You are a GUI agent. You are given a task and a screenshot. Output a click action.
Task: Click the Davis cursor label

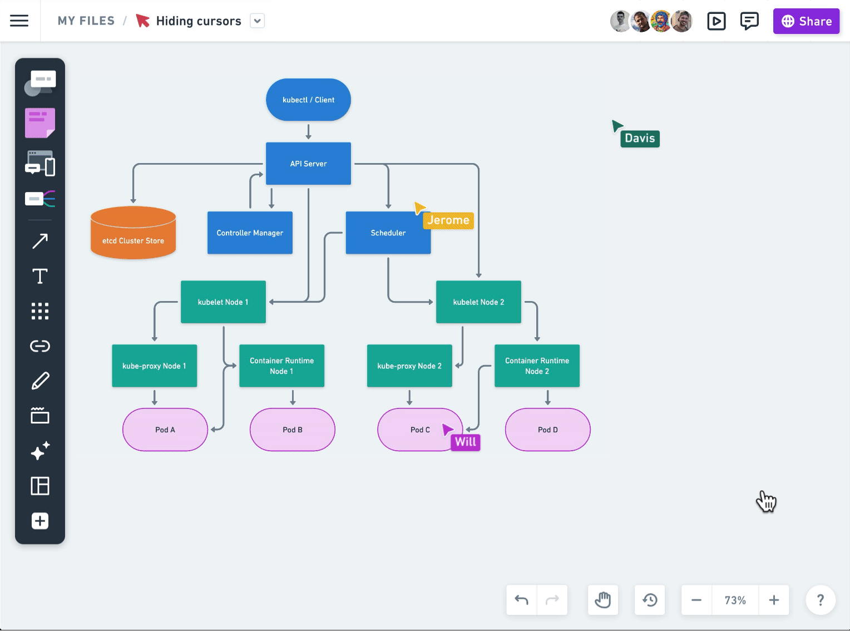[640, 139]
